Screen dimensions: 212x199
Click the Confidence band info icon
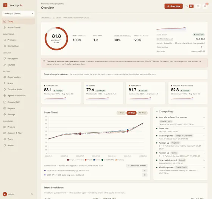(172, 39)
